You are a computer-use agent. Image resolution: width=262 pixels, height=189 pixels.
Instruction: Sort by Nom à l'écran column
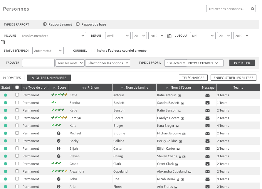tap(178, 87)
